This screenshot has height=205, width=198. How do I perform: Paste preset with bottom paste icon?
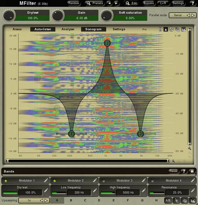(x=193, y=200)
